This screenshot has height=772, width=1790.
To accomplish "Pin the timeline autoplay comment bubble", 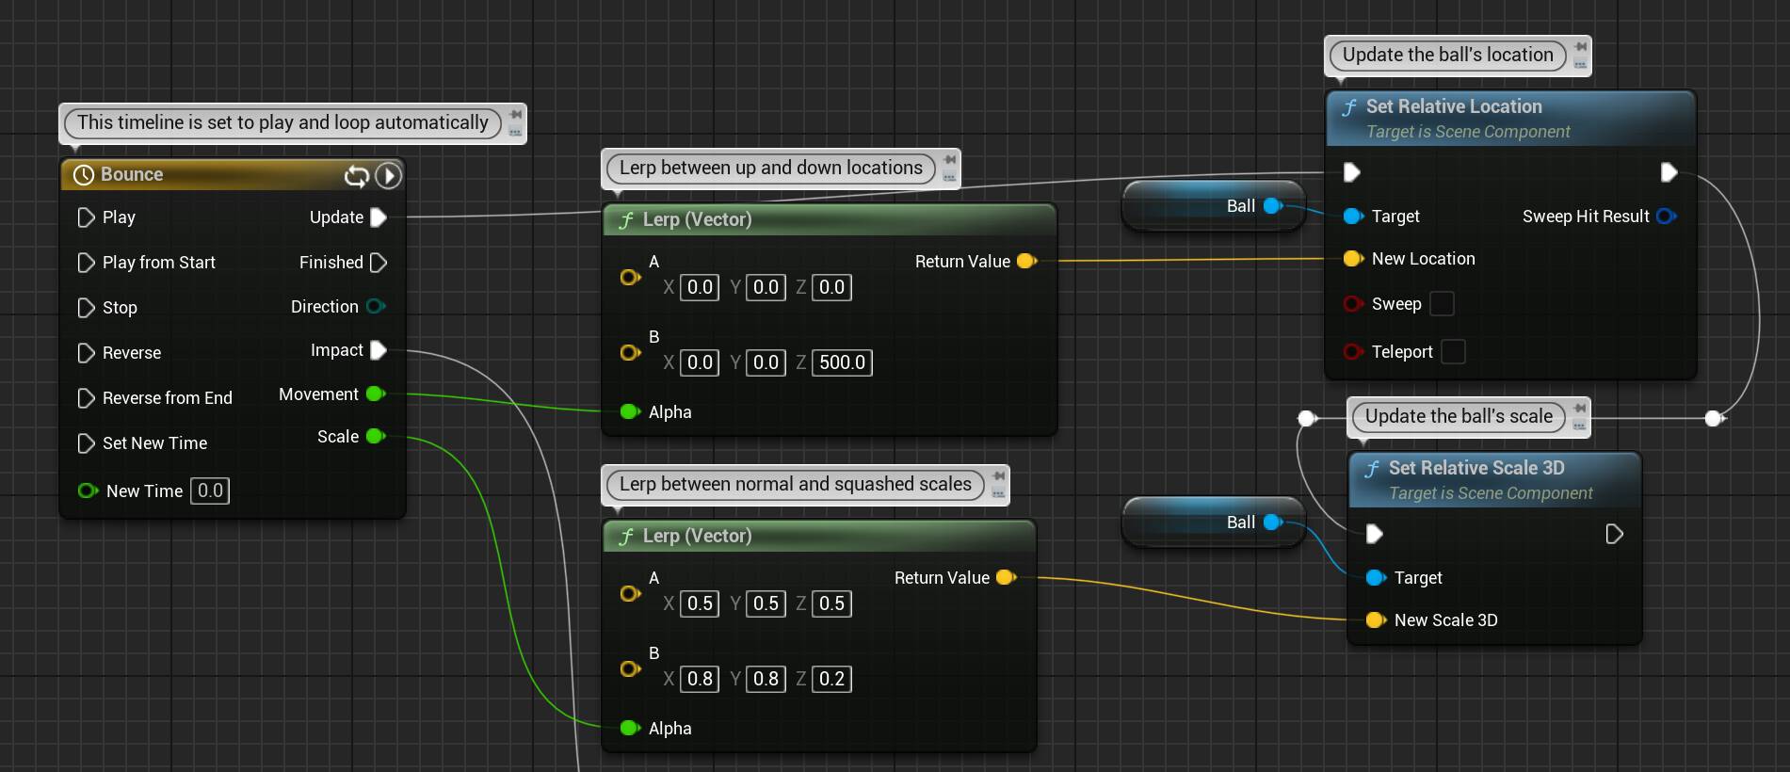I will [515, 115].
